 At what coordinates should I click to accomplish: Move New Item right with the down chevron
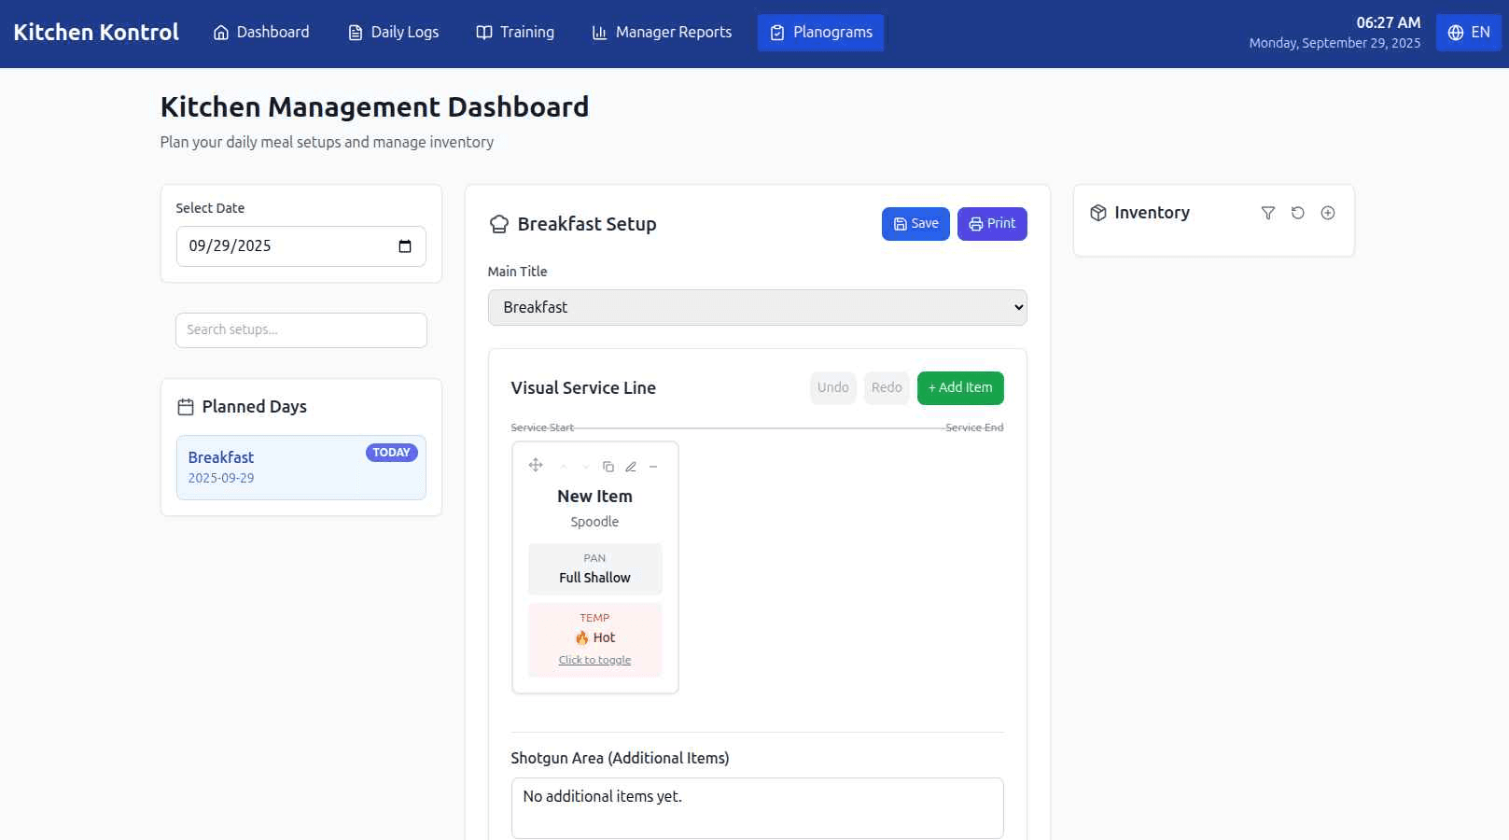[x=586, y=465]
